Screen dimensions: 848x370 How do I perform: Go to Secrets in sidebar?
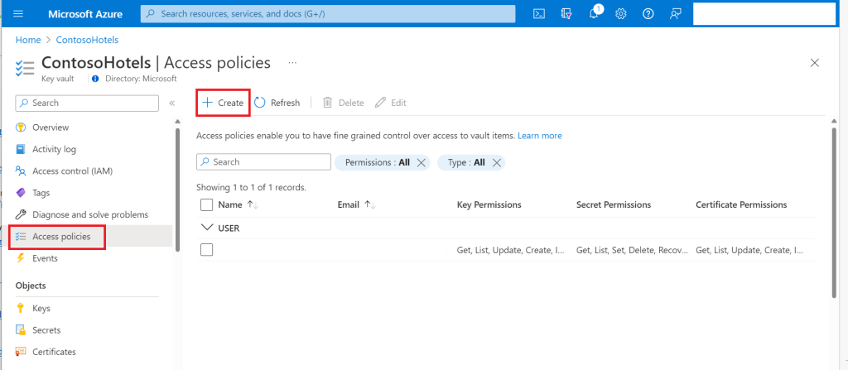click(x=47, y=330)
